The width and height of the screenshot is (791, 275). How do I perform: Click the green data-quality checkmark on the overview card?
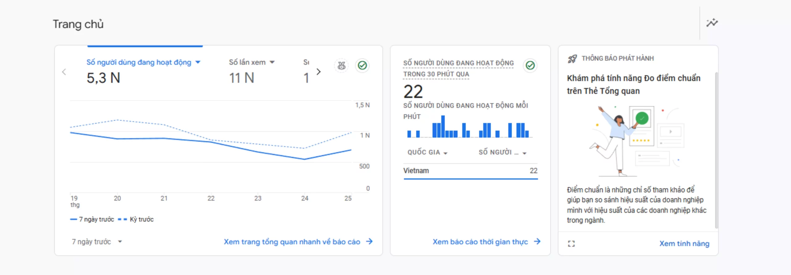(x=362, y=65)
